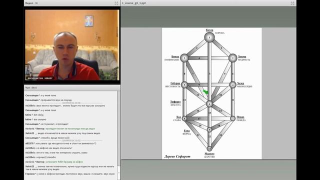
Task: Click sphere 7 next to Нецах label
Action: click(x=232, y=118)
